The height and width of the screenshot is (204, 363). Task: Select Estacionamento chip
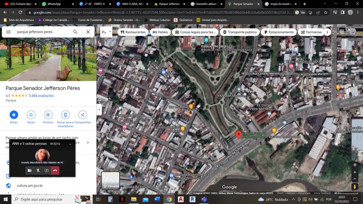coord(279,32)
